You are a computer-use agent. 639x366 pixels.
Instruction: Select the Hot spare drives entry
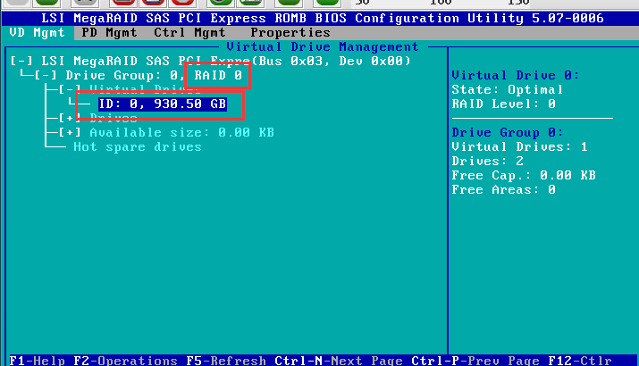tap(137, 146)
